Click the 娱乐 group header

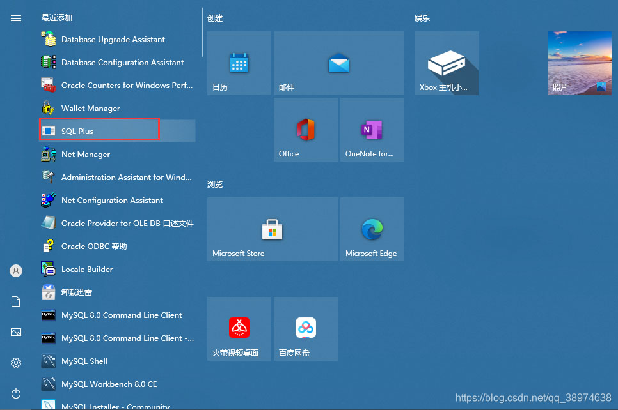tap(422, 18)
